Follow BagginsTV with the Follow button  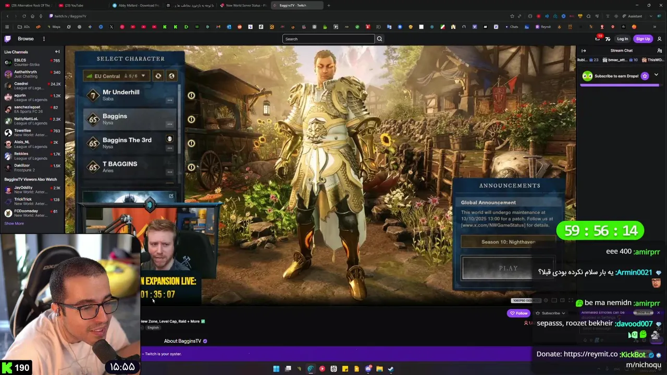[518, 313]
